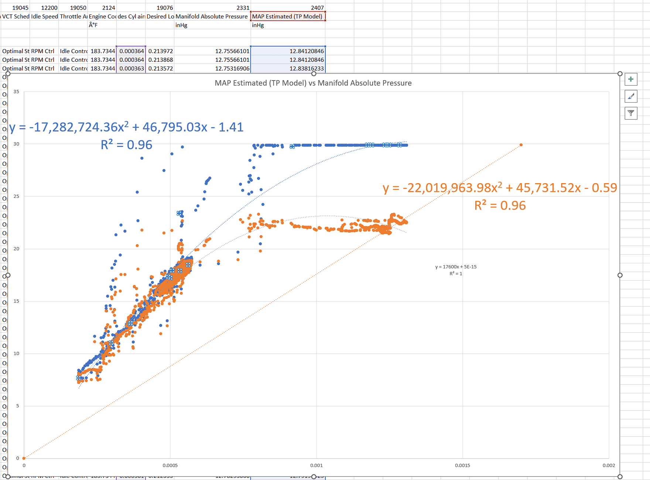Screen dimensions: 650x480
Task: Select cell containing 0.213972
Action: (x=160, y=51)
